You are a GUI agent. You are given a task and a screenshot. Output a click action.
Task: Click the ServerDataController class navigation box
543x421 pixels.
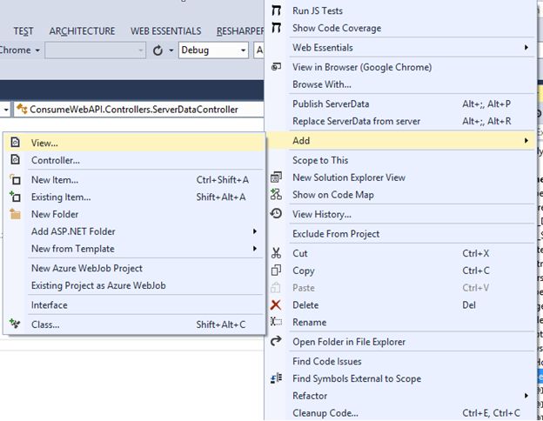point(131,110)
